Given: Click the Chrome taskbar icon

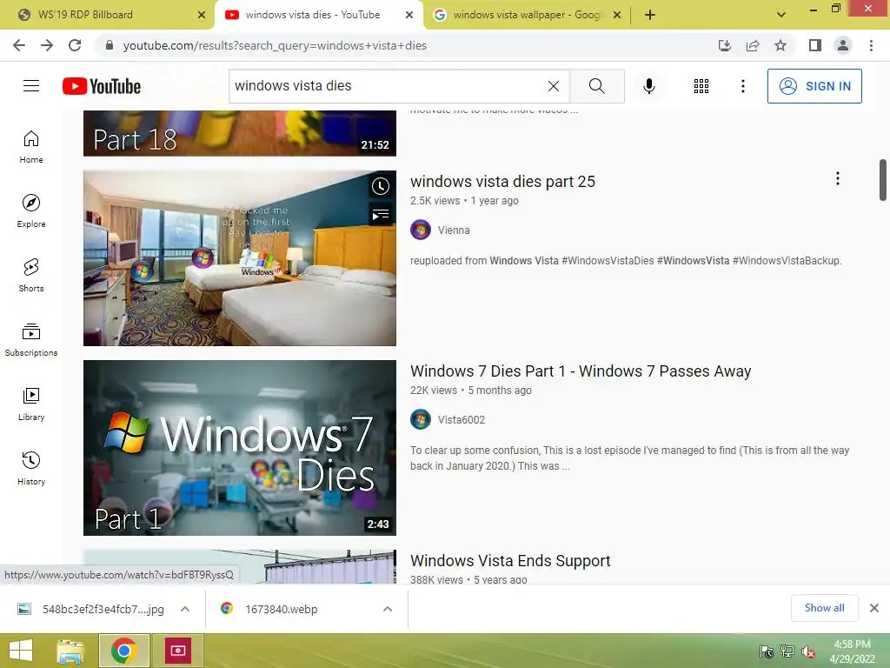Looking at the screenshot, I should pyautogui.click(x=123, y=651).
